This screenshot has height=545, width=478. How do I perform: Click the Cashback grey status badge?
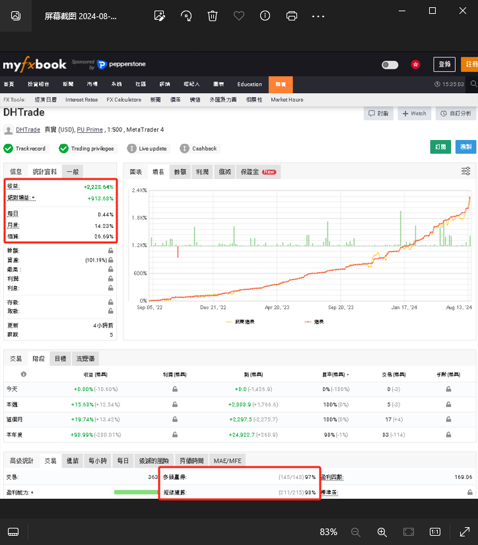pos(200,149)
